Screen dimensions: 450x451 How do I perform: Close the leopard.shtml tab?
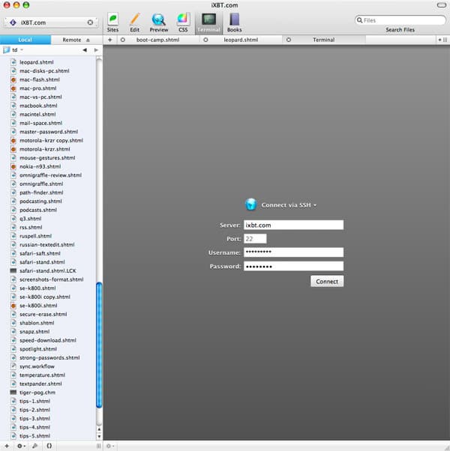[205, 40]
